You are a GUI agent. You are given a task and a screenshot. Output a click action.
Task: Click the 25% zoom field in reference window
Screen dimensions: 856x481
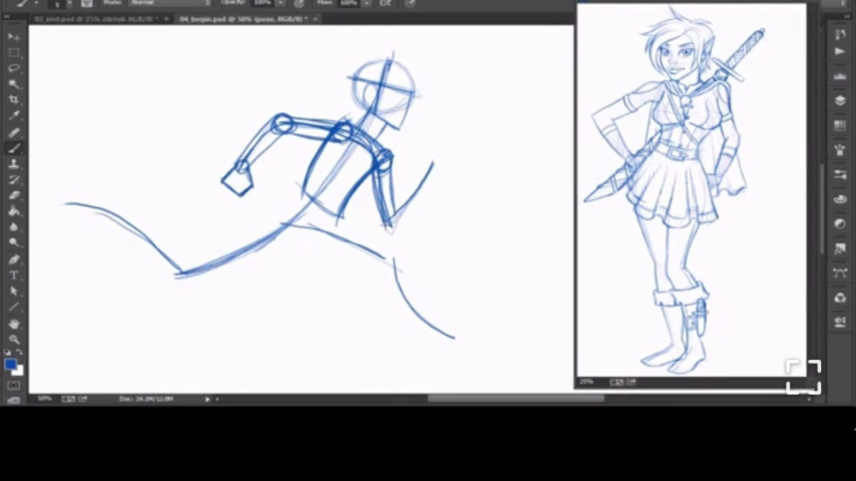pos(586,382)
